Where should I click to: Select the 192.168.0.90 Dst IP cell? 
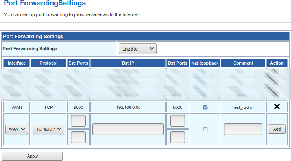(128, 107)
